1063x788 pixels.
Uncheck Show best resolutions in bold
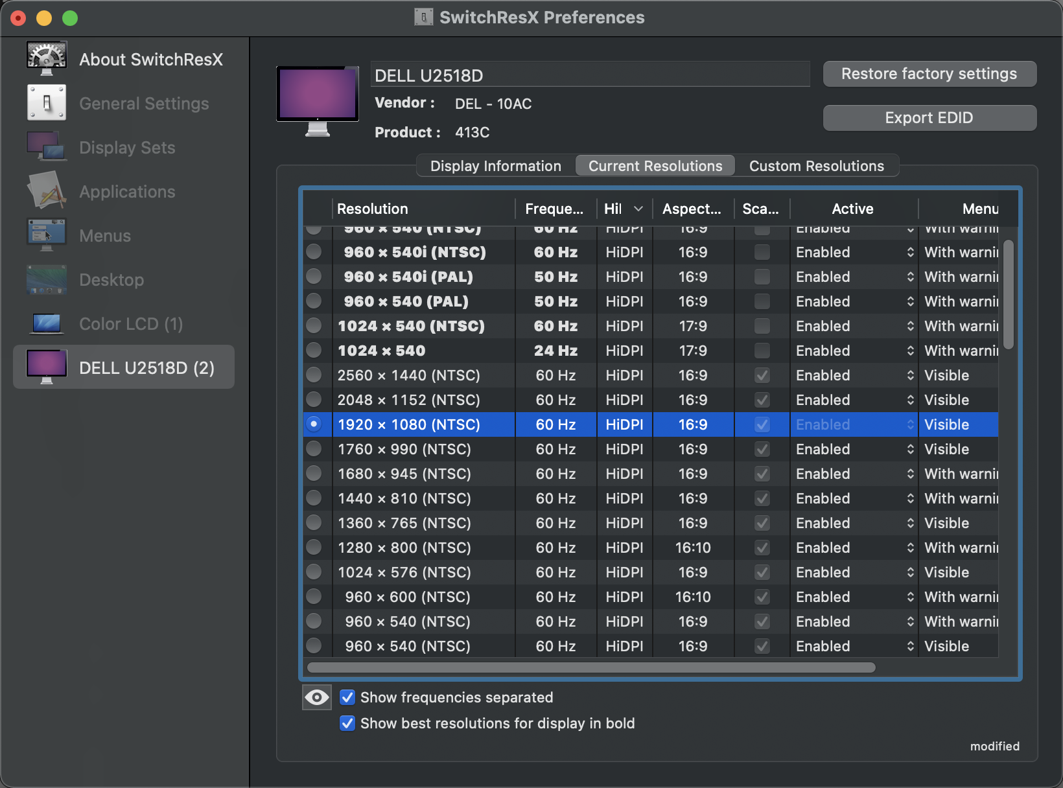(x=347, y=723)
